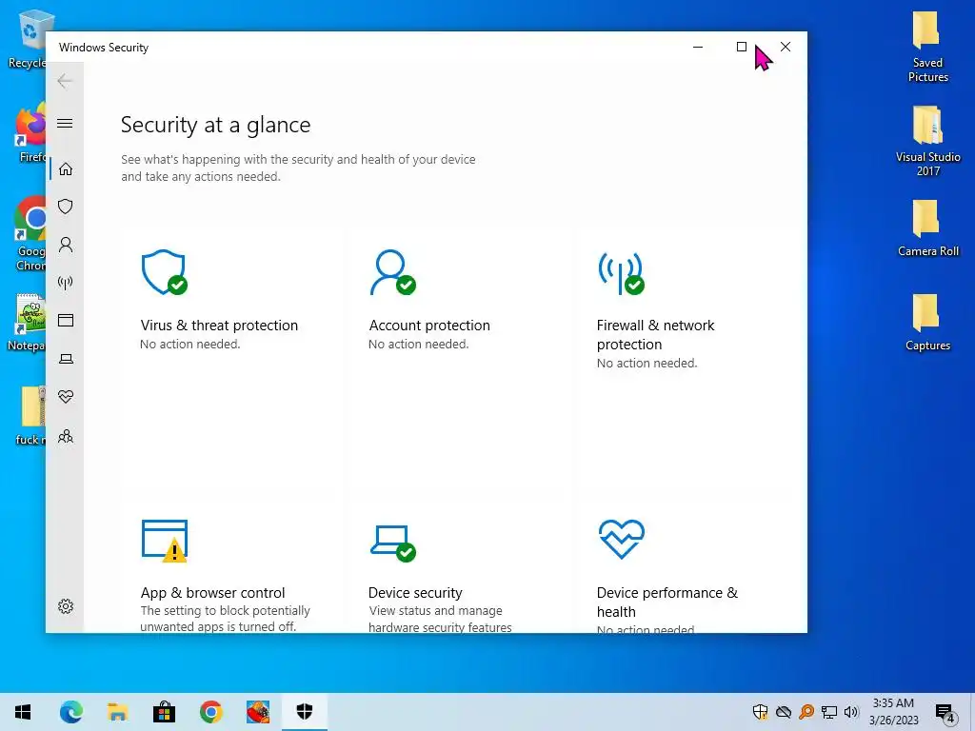Open Device security heading link

point(415,592)
